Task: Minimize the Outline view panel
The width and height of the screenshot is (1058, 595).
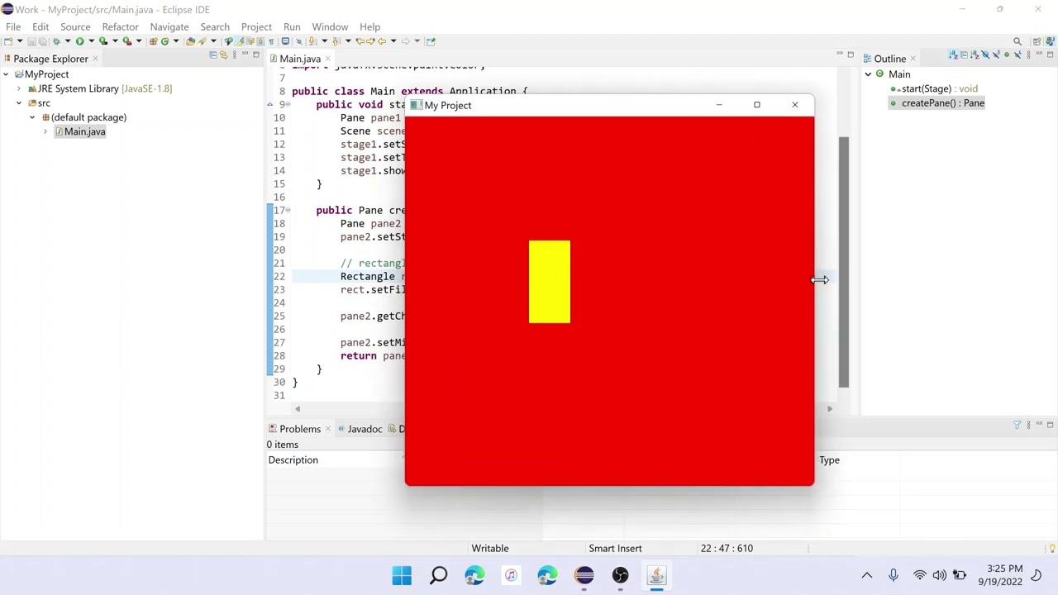Action: (x=1039, y=55)
